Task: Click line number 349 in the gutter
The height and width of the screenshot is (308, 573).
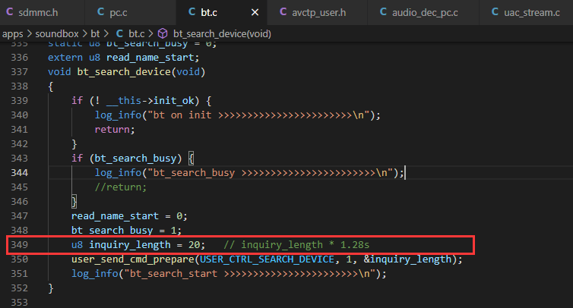Action: coord(19,244)
